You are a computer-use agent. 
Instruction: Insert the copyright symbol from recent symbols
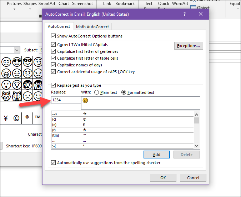(16, 117)
